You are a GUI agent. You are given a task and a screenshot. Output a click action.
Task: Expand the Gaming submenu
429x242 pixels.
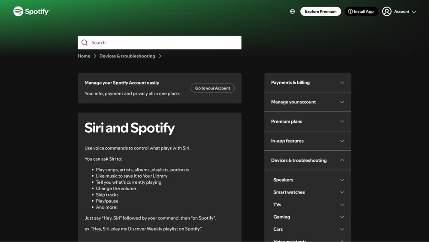pyautogui.click(x=308, y=217)
